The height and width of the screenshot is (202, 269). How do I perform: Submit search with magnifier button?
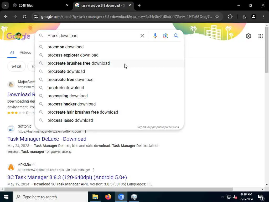tap(176, 36)
